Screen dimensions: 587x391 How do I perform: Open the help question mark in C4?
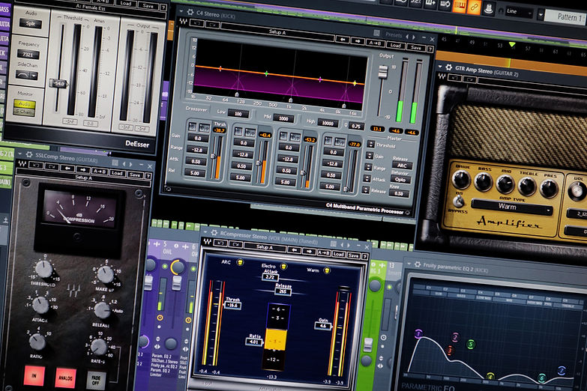pos(430,49)
